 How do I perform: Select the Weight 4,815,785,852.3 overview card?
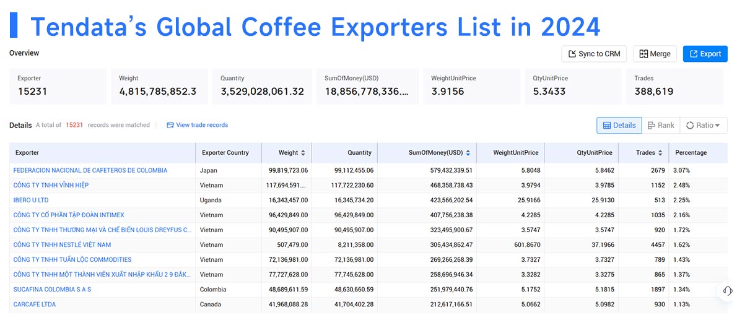pos(159,87)
